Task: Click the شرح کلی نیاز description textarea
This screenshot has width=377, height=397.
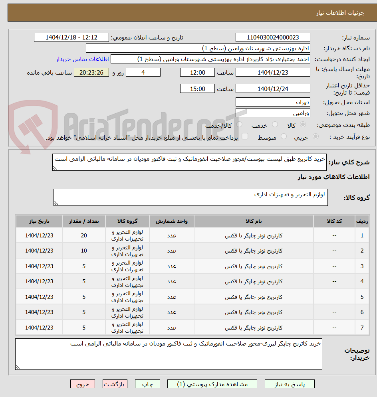Action: pos(190,162)
